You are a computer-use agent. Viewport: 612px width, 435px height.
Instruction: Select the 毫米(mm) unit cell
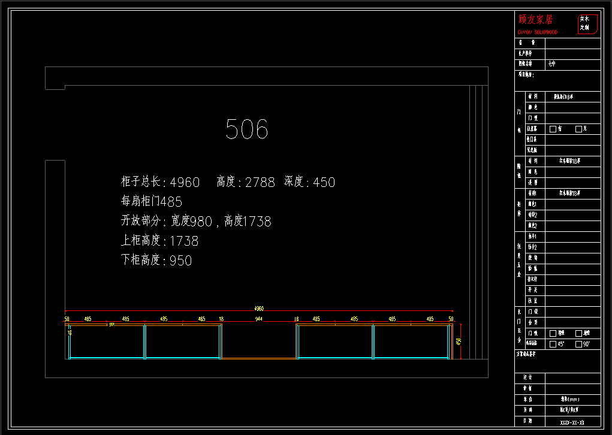click(x=569, y=399)
